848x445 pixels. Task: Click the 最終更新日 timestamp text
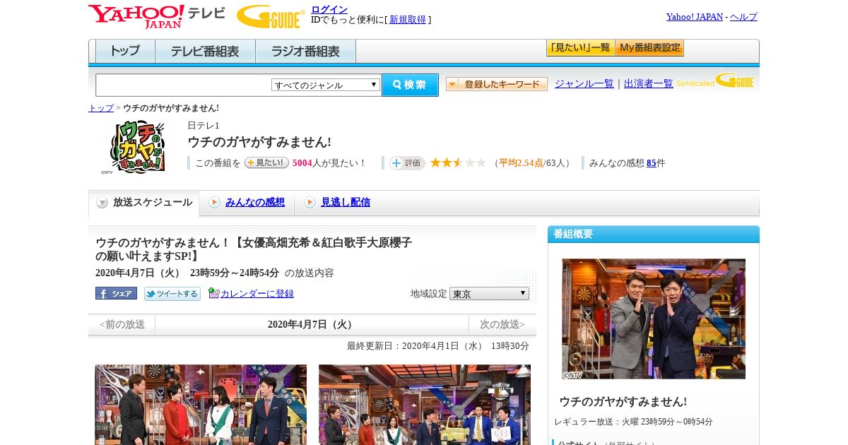pyautogui.click(x=438, y=346)
